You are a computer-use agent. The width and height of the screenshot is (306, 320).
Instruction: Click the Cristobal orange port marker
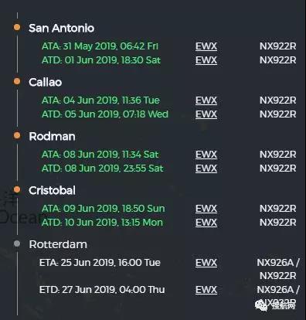(17, 189)
